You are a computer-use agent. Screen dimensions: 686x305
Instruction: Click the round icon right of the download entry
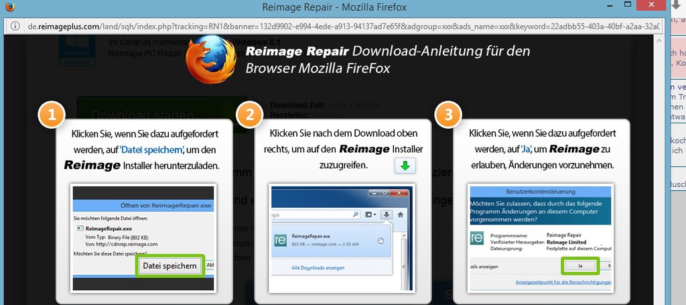point(381,241)
